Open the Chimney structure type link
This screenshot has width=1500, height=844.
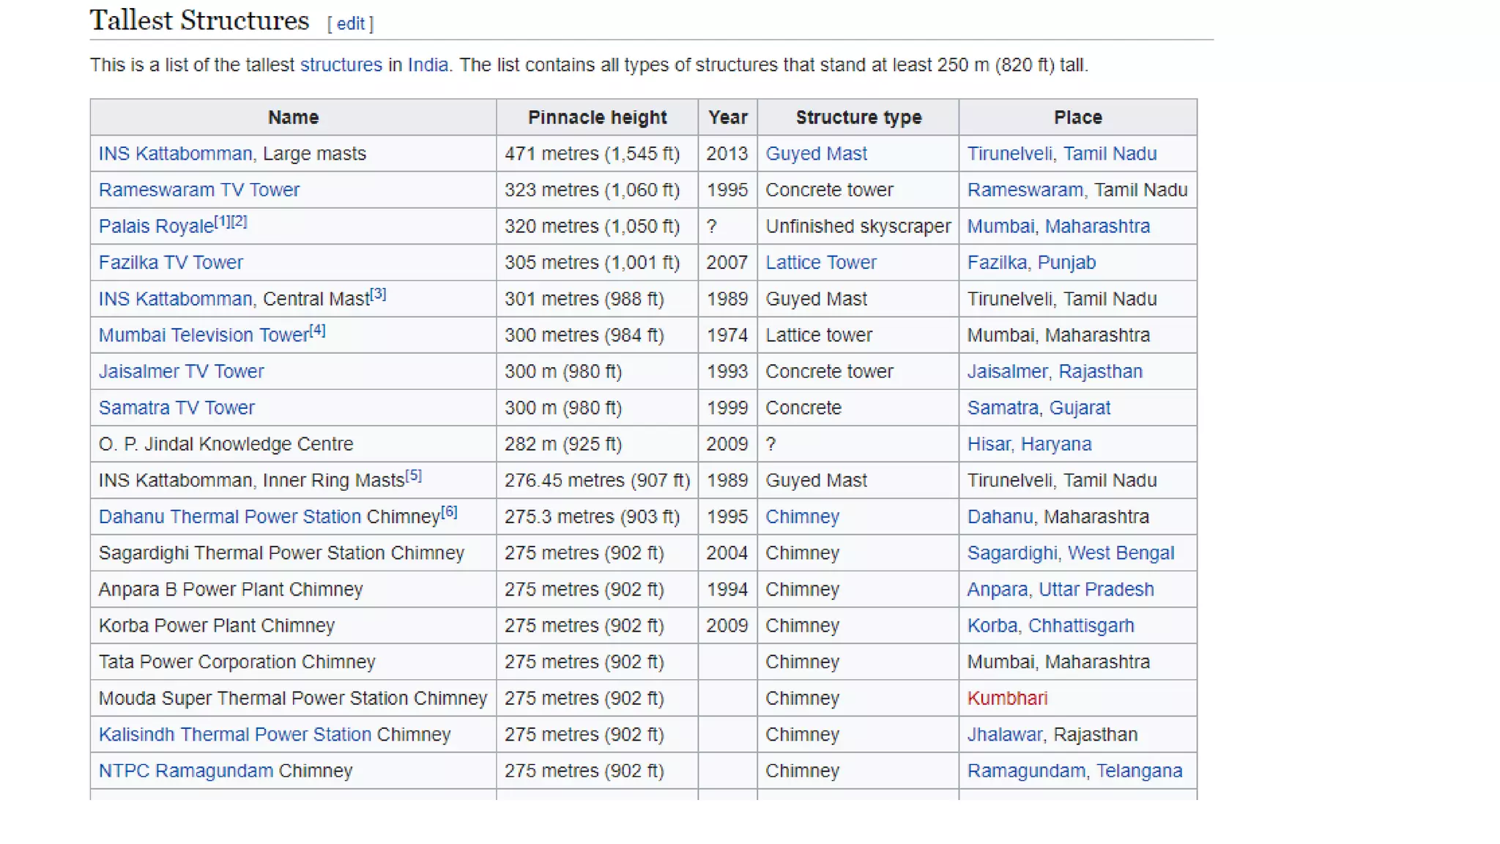(802, 517)
